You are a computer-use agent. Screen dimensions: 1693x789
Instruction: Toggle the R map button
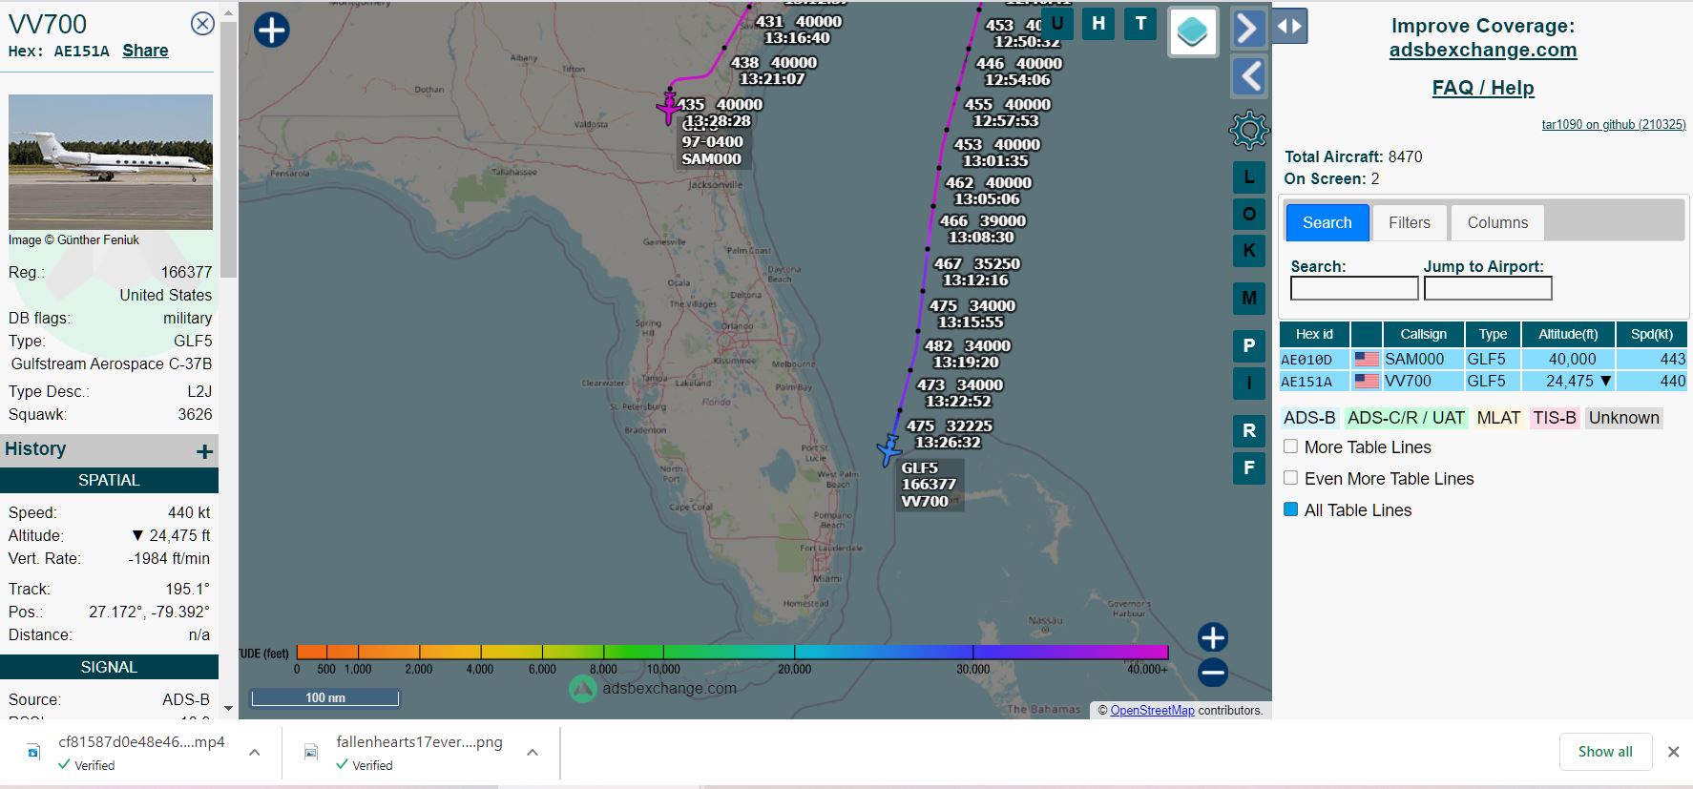pos(1248,430)
